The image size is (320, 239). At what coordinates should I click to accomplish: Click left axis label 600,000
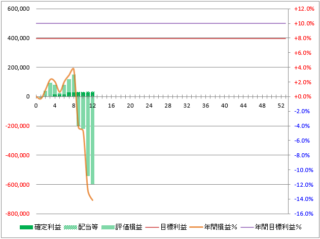click(18, 9)
